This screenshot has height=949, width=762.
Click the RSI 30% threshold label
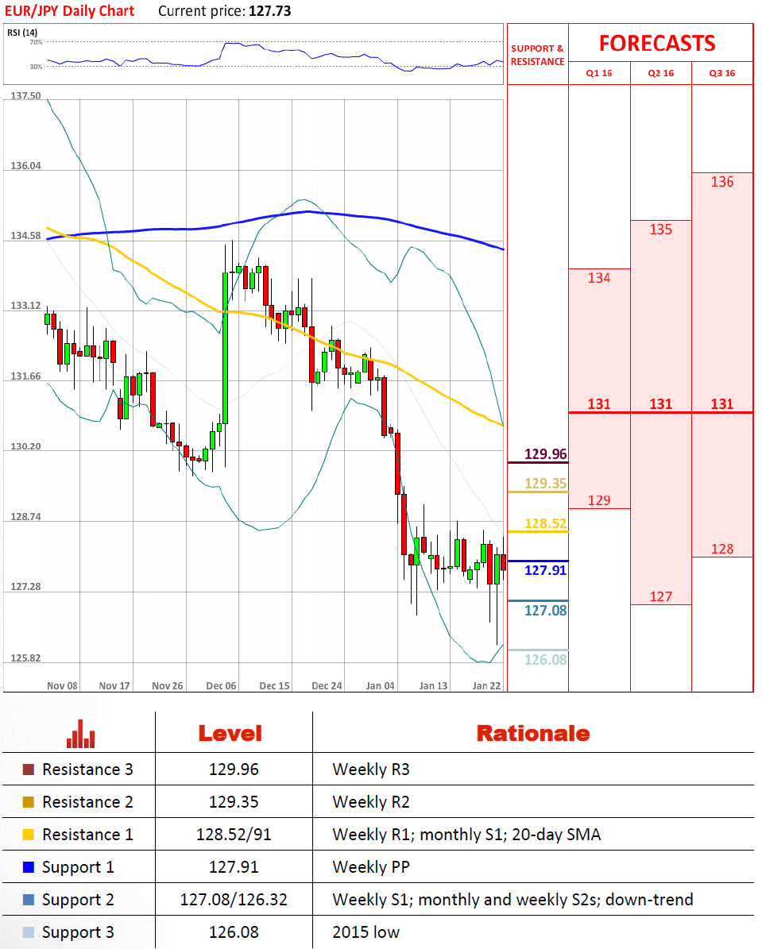click(x=37, y=67)
